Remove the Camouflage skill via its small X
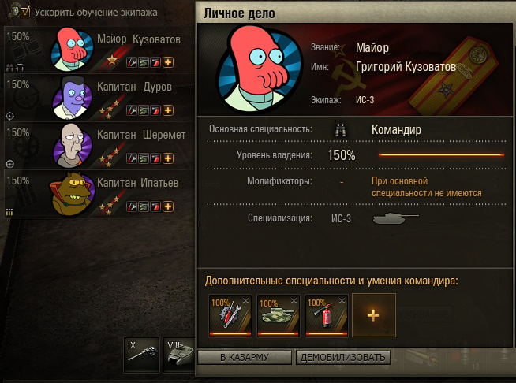The width and height of the screenshot is (516, 383). tap(294, 300)
